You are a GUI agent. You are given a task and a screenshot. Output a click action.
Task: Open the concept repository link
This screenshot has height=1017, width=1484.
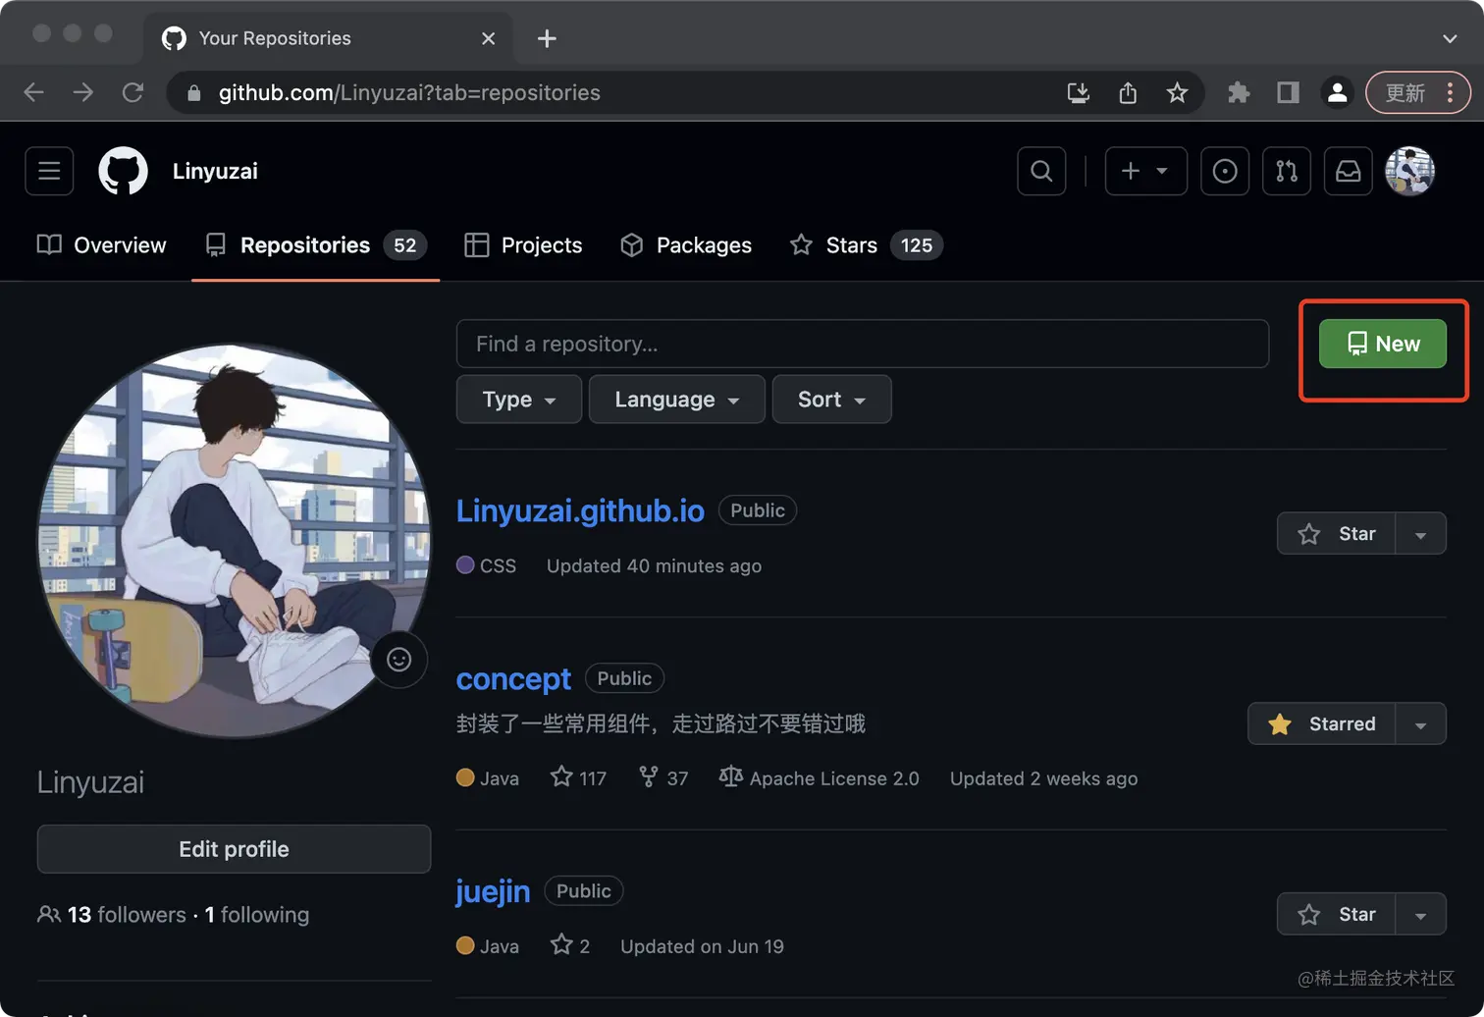pos(513,678)
